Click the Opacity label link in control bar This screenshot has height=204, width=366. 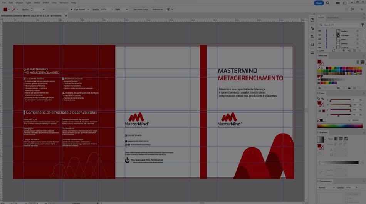[95, 10]
